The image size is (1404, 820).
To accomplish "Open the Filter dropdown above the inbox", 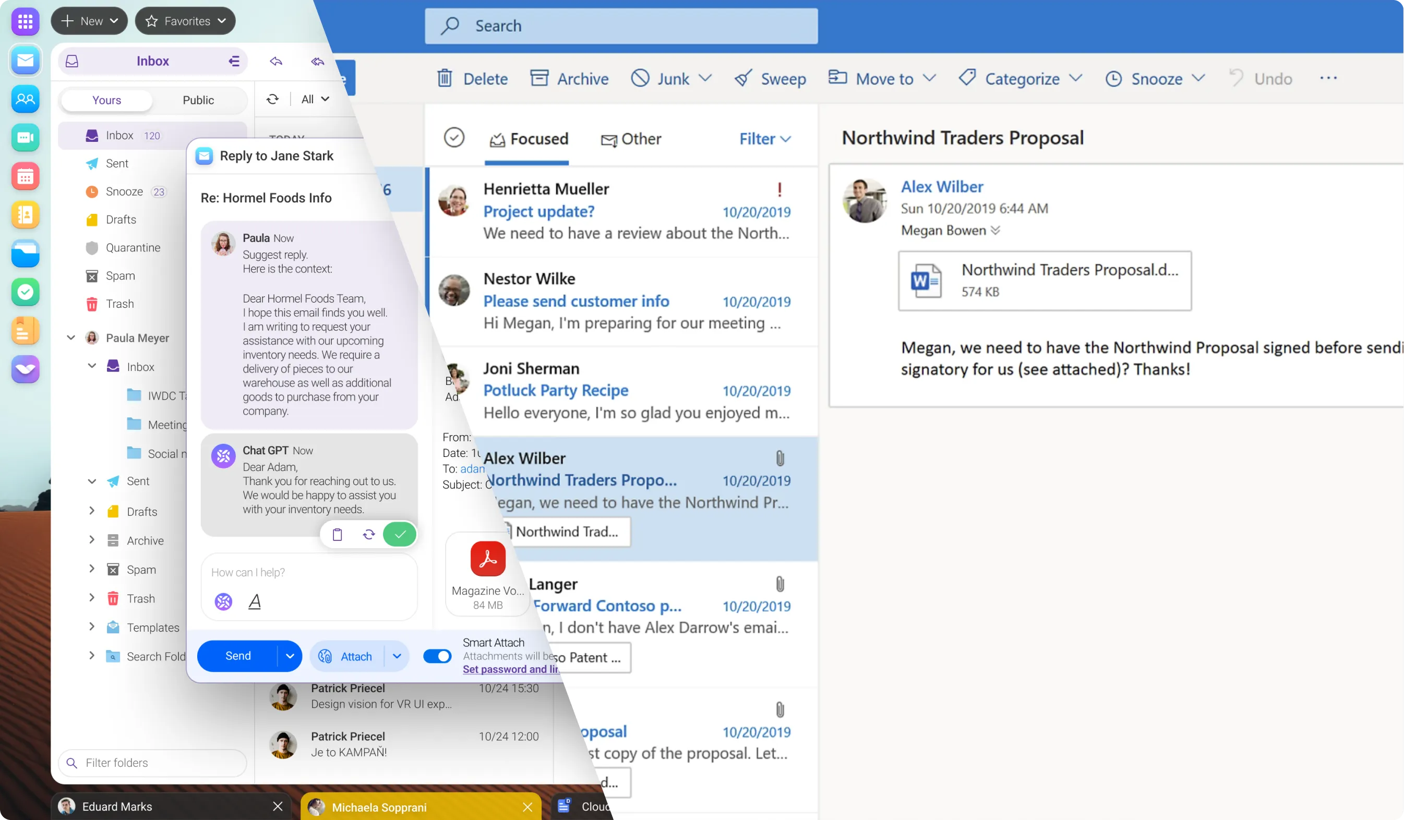I will pos(764,139).
